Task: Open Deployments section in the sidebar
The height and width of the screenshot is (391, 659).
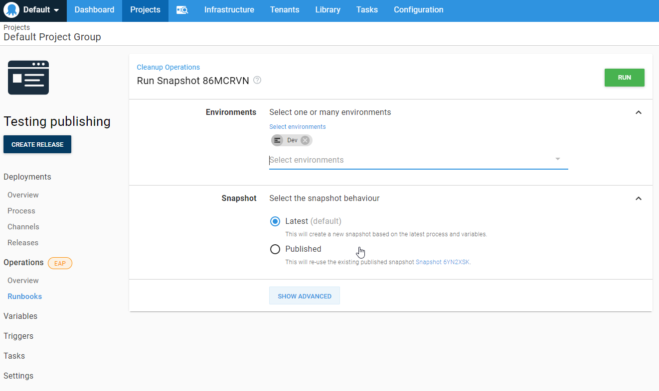Action: (x=27, y=177)
